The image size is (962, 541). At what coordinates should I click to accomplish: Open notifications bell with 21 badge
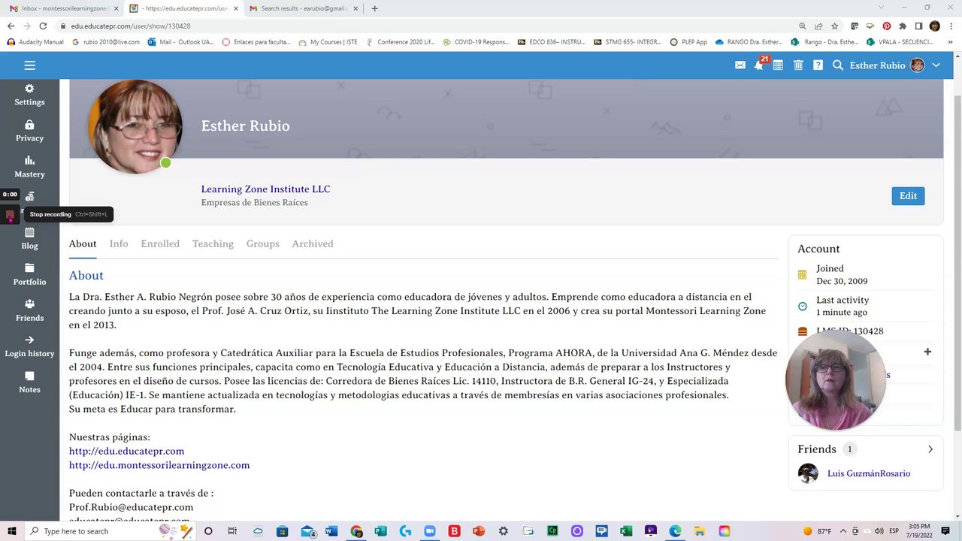coord(759,65)
